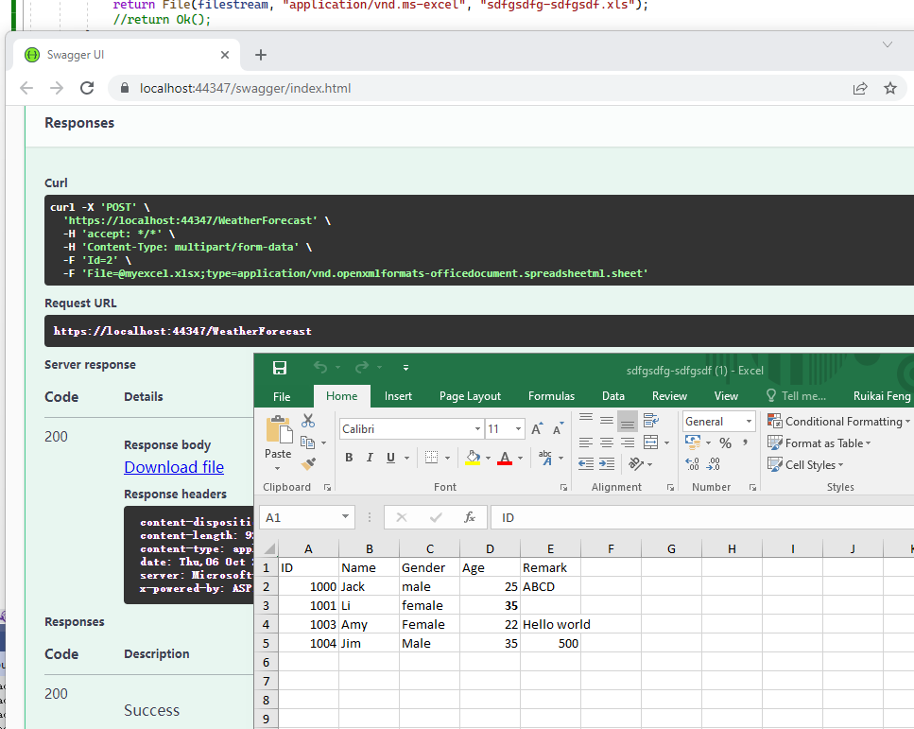Toggle Bold formatting

pos(348,458)
